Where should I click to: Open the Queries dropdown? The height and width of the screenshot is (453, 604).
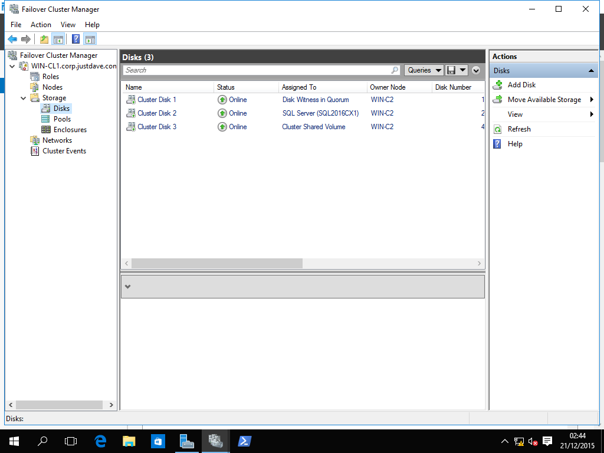coord(424,70)
